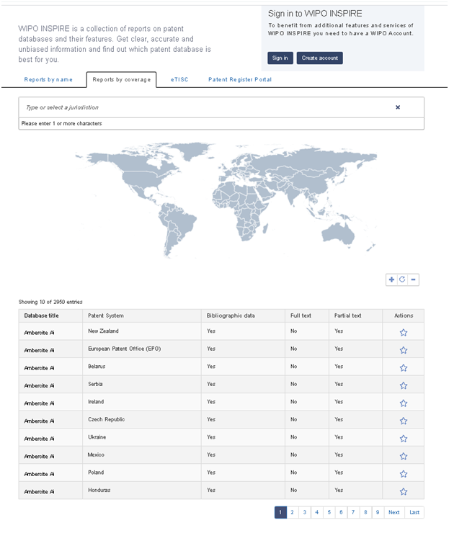Click Next in the pagination
449x533 pixels.
(x=394, y=512)
